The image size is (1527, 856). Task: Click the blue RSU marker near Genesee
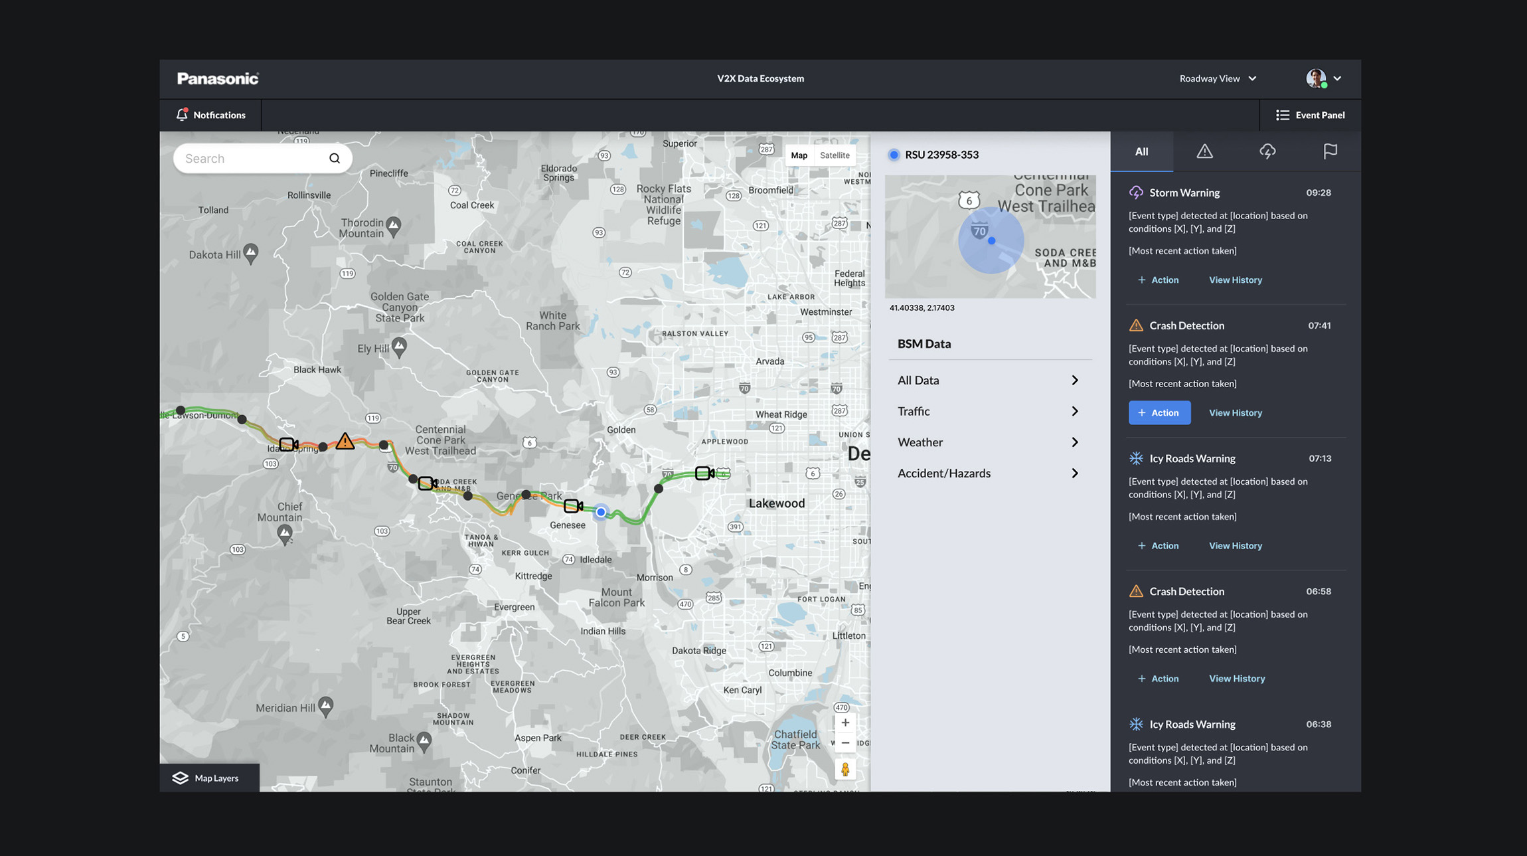pyautogui.click(x=601, y=512)
